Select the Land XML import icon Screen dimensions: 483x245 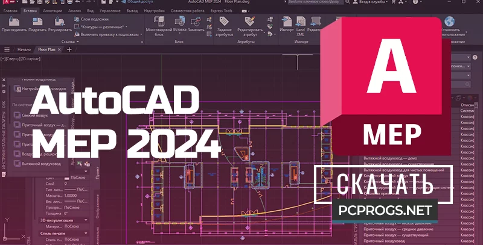pos(300,22)
